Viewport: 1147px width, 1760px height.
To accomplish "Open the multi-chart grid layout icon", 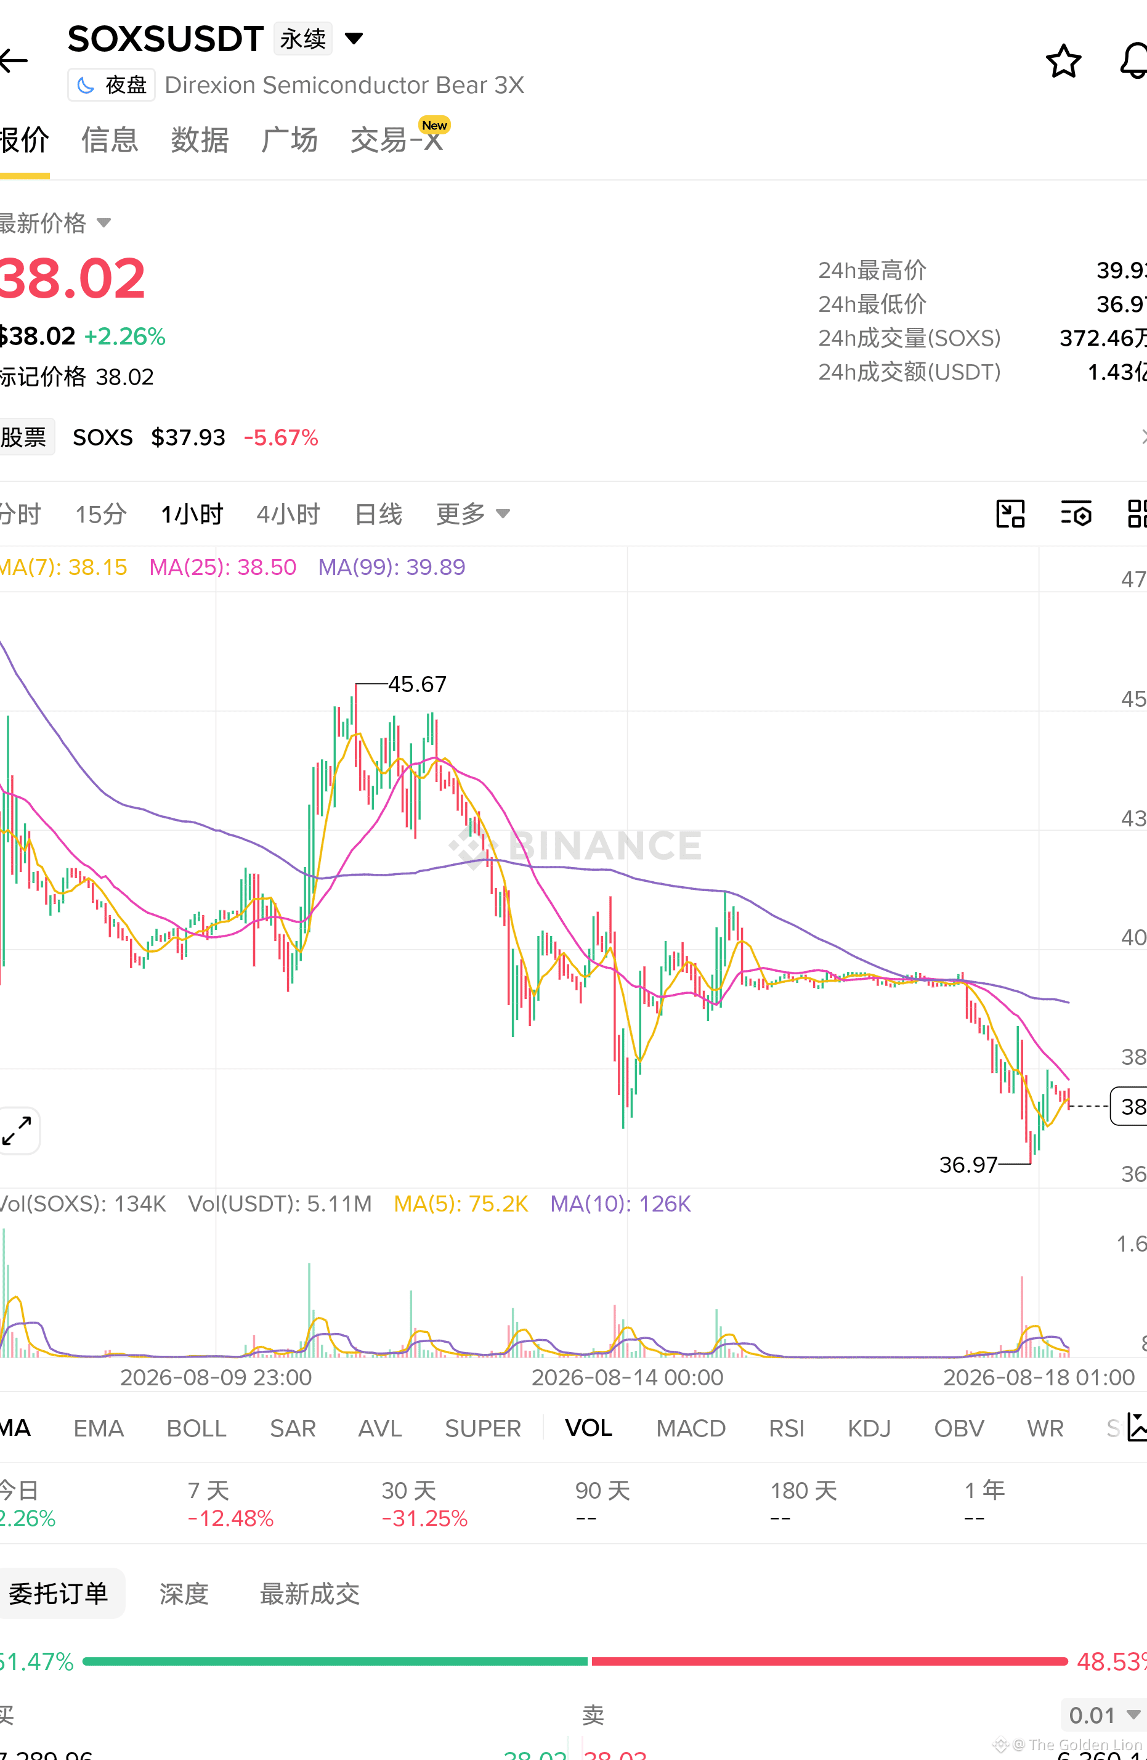I will pyautogui.click(x=1137, y=513).
